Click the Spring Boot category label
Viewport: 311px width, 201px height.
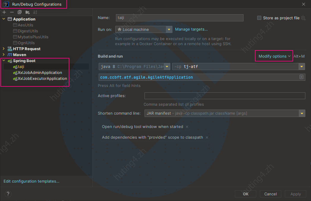pyautogui.click(x=24, y=61)
